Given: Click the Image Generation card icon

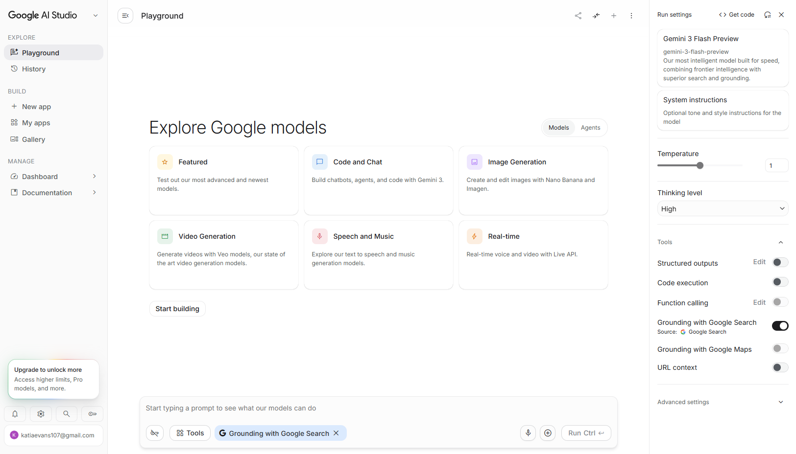Looking at the screenshot, I should [475, 162].
